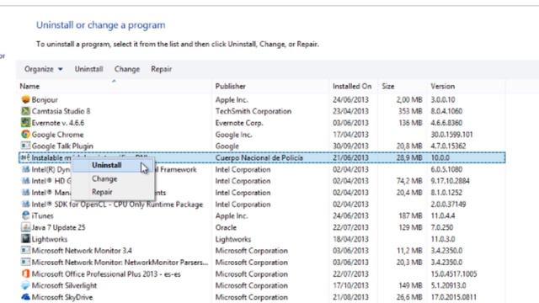Click the Intel HD G row icon

click(x=25, y=181)
